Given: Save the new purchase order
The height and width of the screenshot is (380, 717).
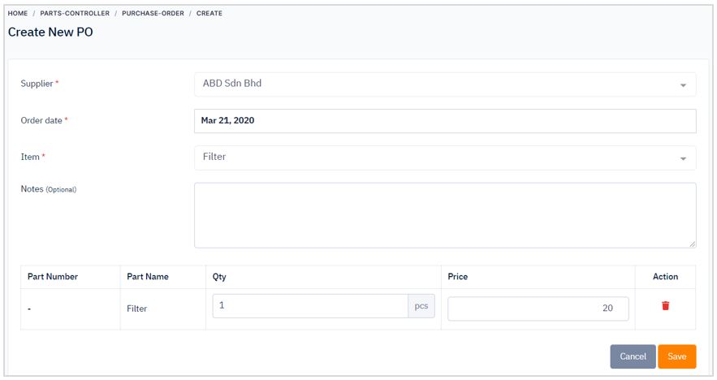Looking at the screenshot, I should pos(676,356).
